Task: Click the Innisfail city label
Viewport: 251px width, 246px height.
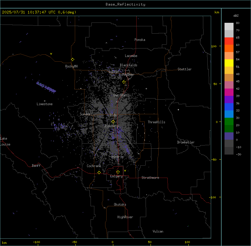Action: click(x=121, y=95)
